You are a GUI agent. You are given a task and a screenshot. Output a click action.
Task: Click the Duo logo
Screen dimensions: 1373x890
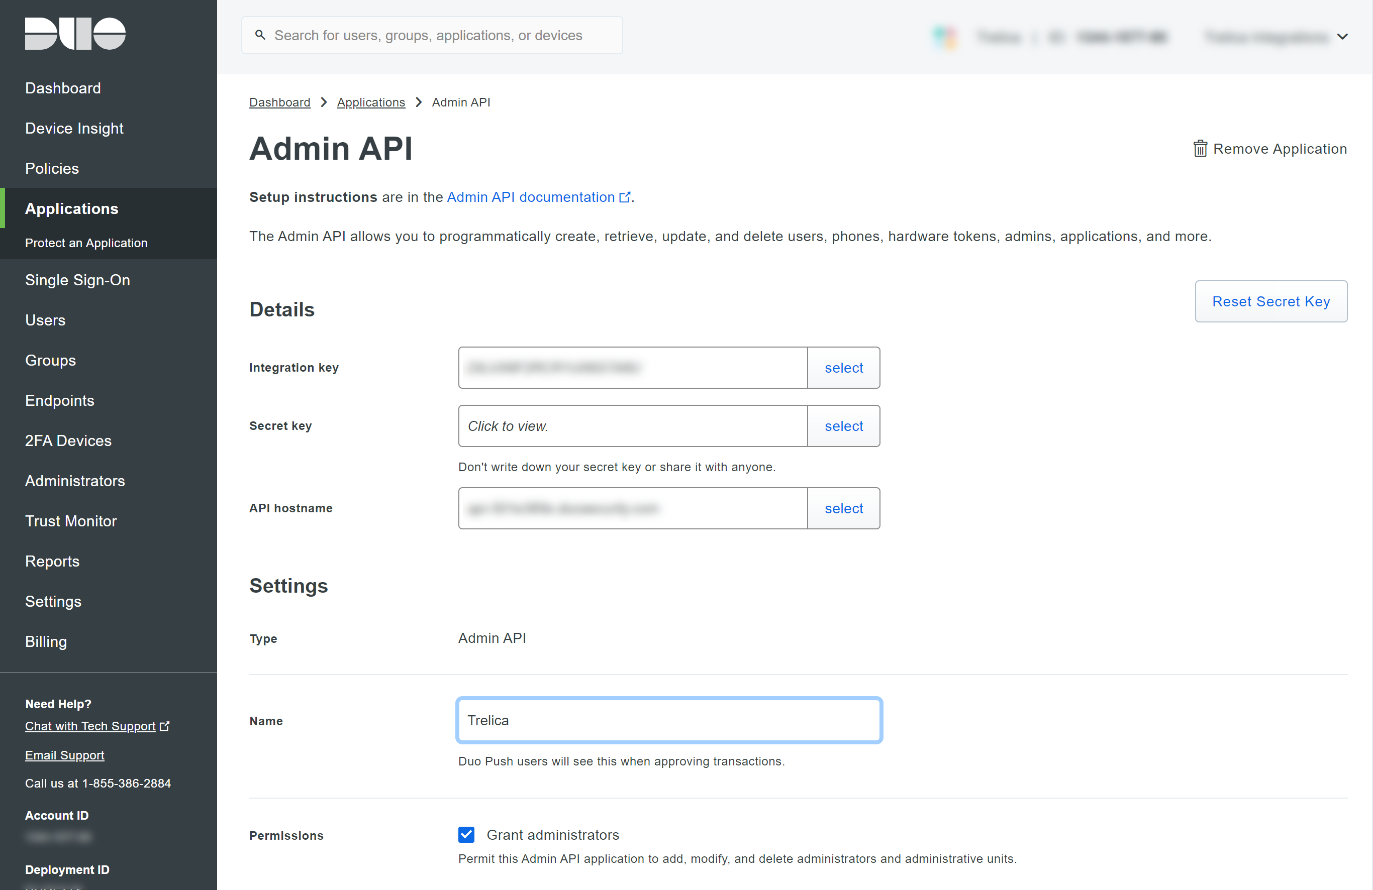75,34
